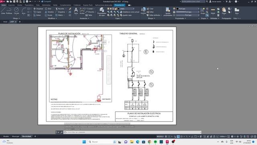Screen dimensions: 257x145
Task: Open the Insertar ribbon tab
Action: (12, 5)
